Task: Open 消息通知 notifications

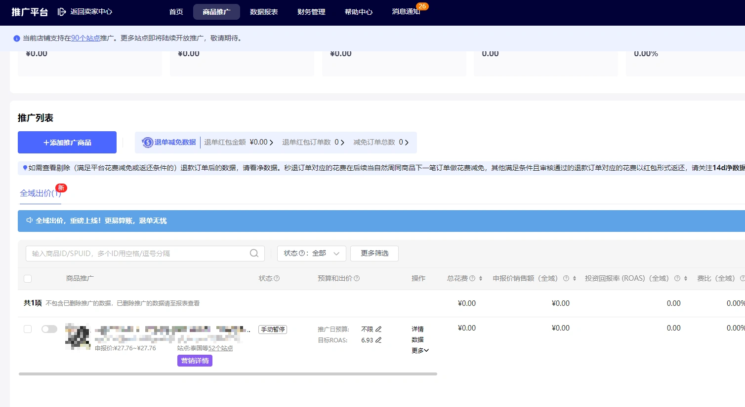Action: [x=406, y=12]
